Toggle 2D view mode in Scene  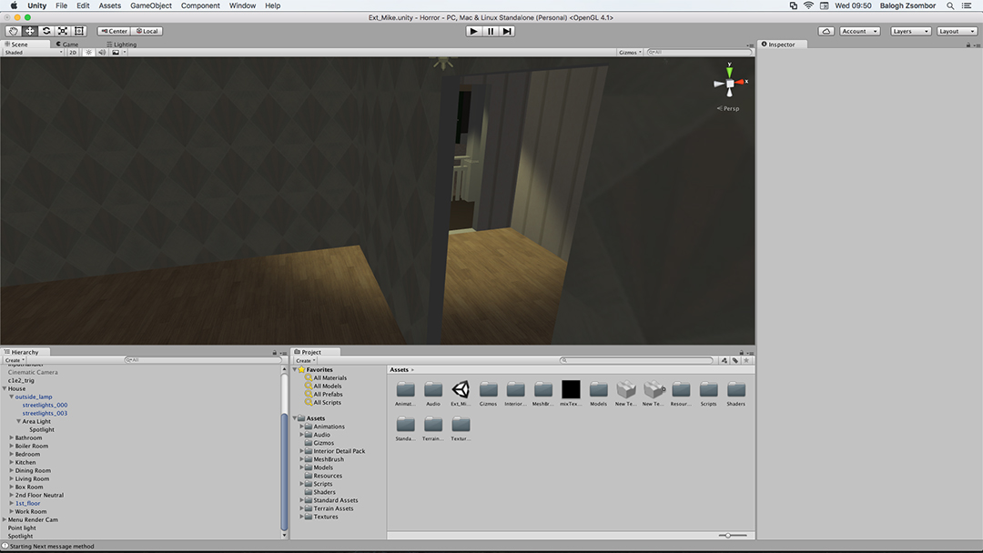[x=73, y=53]
